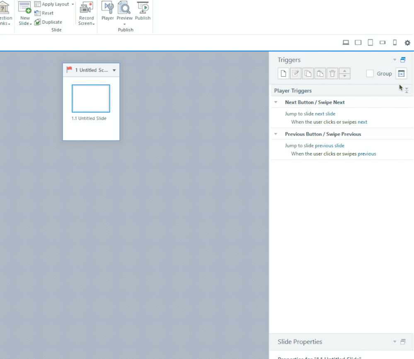Collapse all Player Triggers
Screen dimensions: 414x359
click(x=407, y=90)
